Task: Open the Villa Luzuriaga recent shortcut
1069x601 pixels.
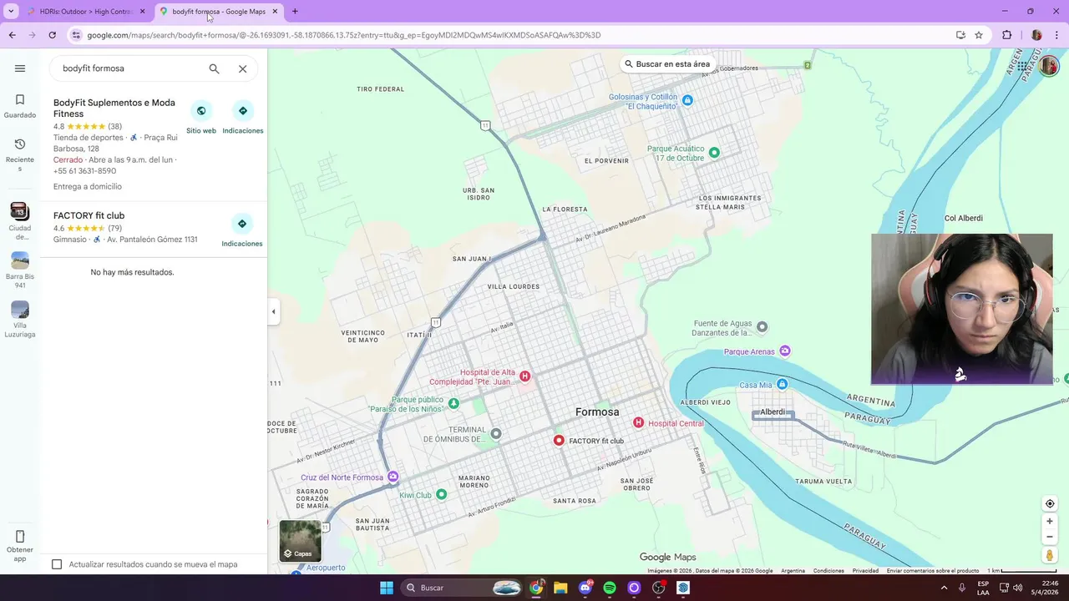Action: (20, 320)
